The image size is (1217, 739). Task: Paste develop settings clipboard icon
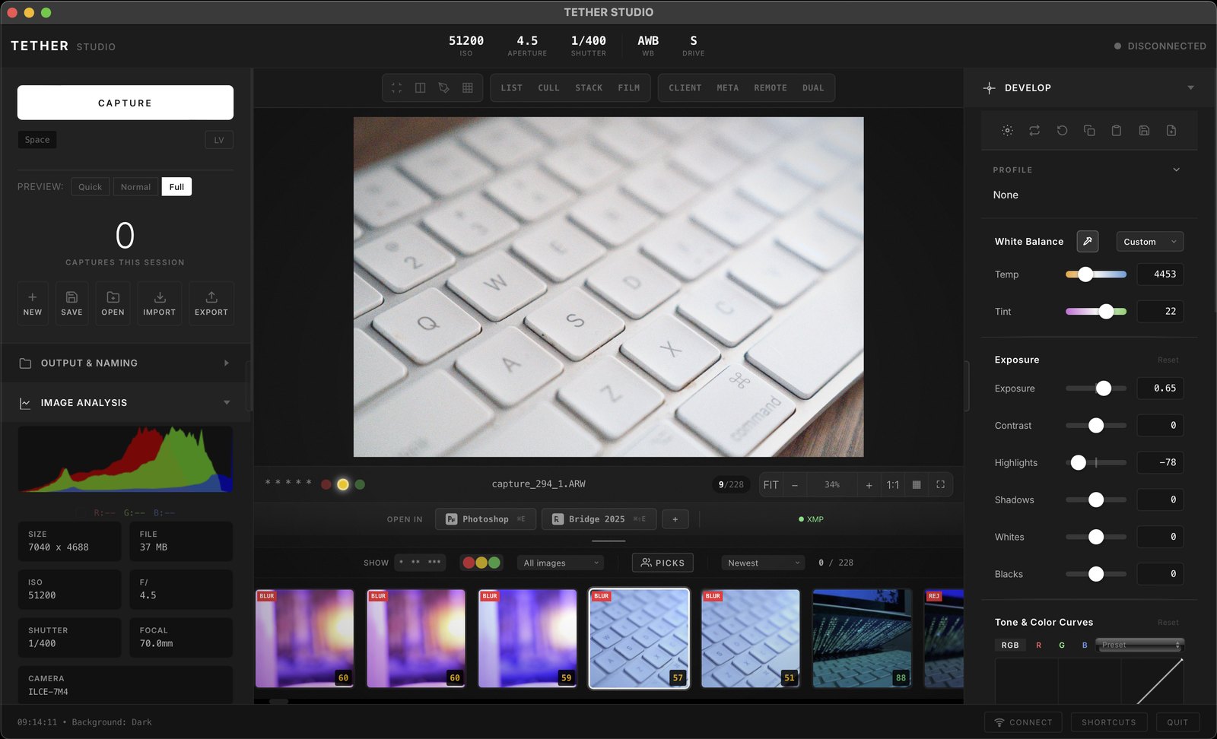click(x=1117, y=131)
